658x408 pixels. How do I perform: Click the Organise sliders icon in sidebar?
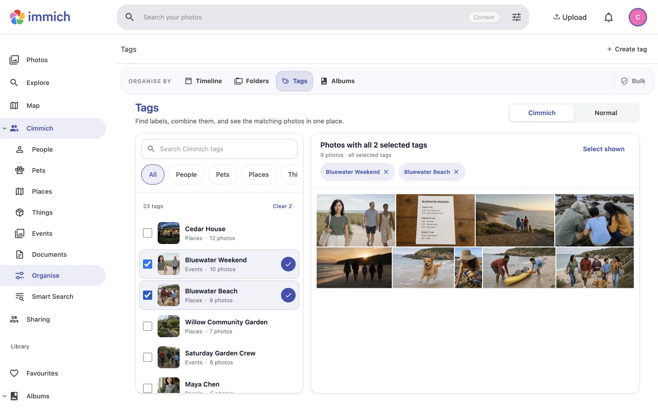coord(20,276)
